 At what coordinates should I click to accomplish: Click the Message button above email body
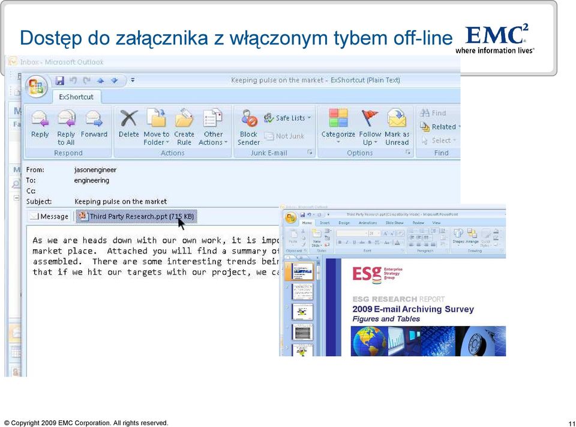50,217
